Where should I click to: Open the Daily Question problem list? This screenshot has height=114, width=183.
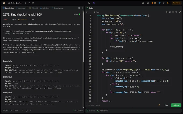point(15,3)
